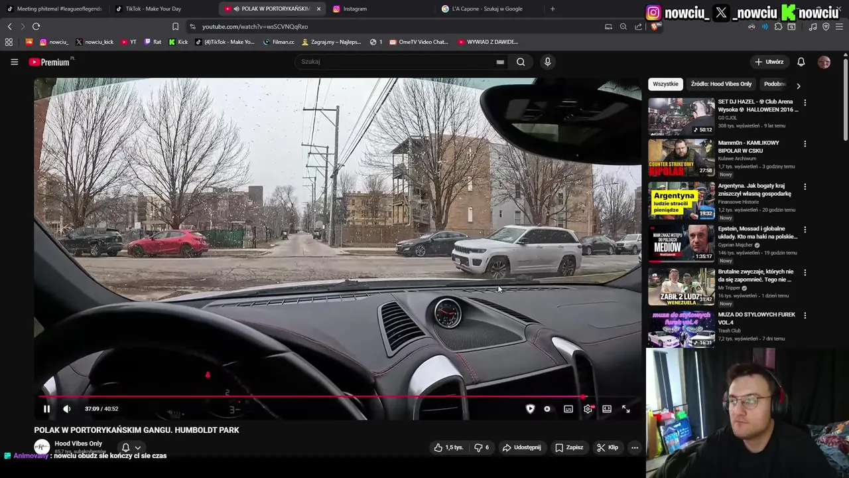Mute the video with speaker icon
849x478 pixels.
pyautogui.click(x=67, y=409)
